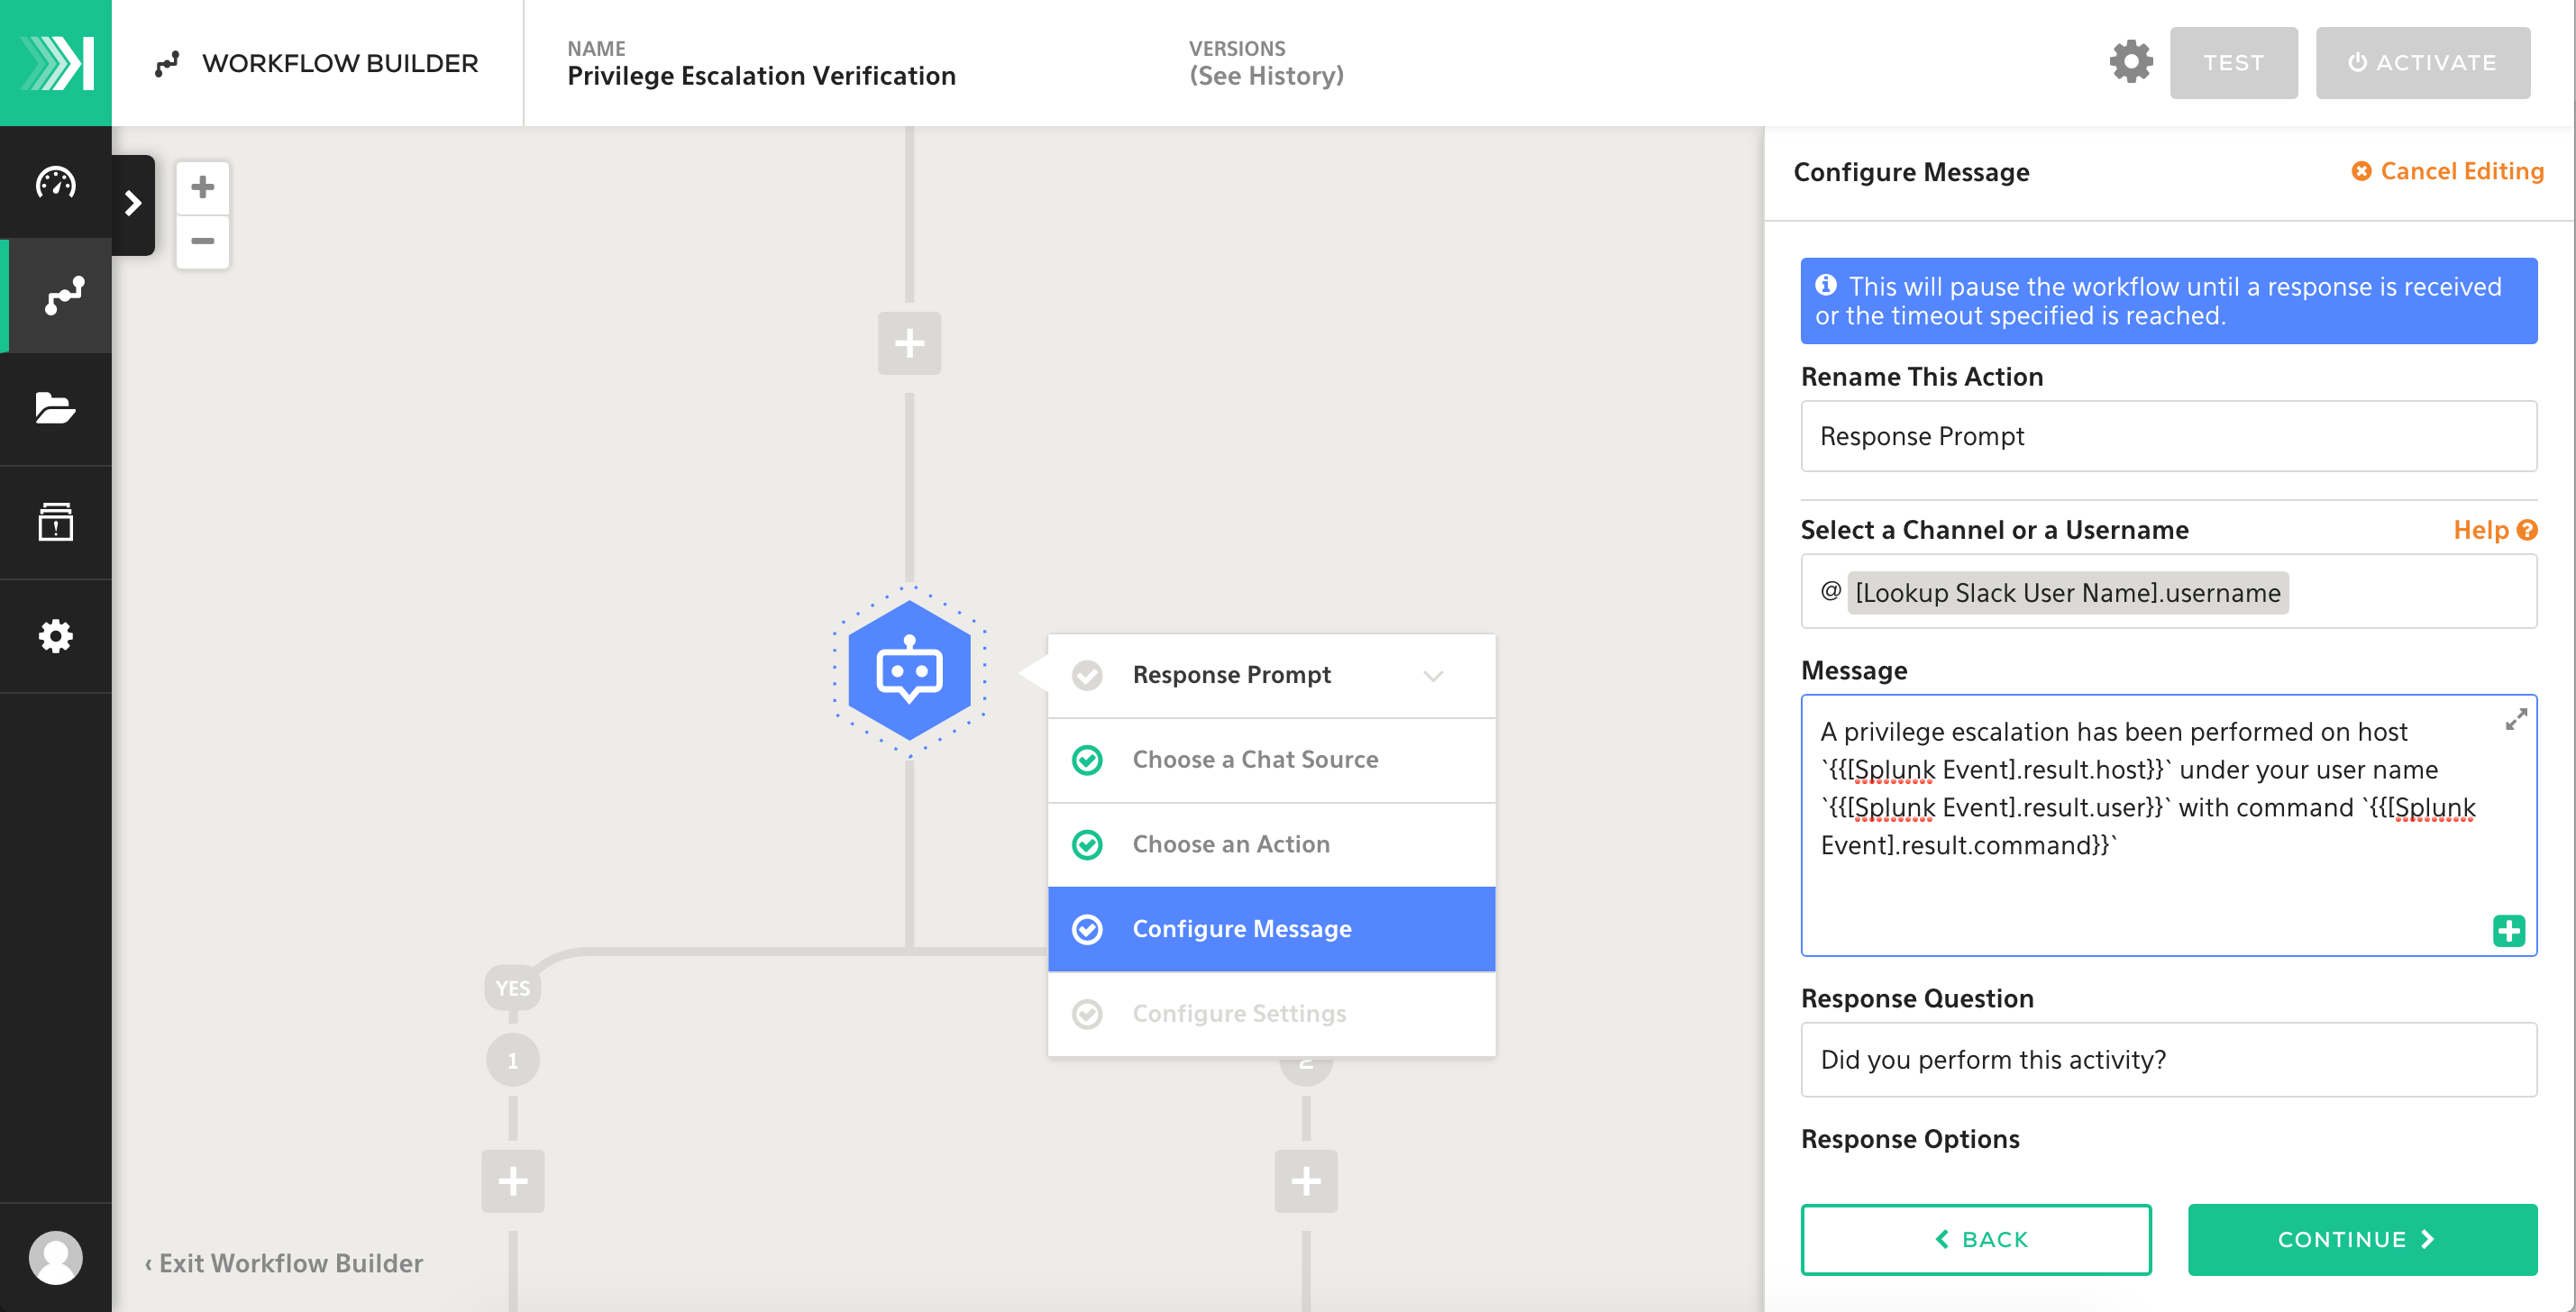Click the Response Question input field
2576x1312 pixels.
(2167, 1059)
